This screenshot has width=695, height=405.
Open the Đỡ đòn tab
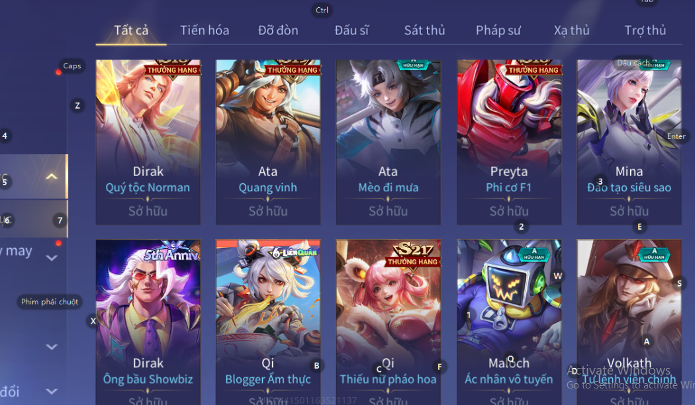click(278, 30)
